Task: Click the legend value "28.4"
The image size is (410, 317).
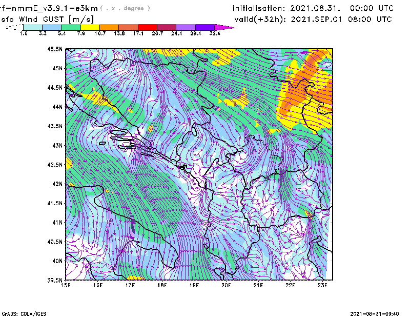Action: click(x=196, y=33)
